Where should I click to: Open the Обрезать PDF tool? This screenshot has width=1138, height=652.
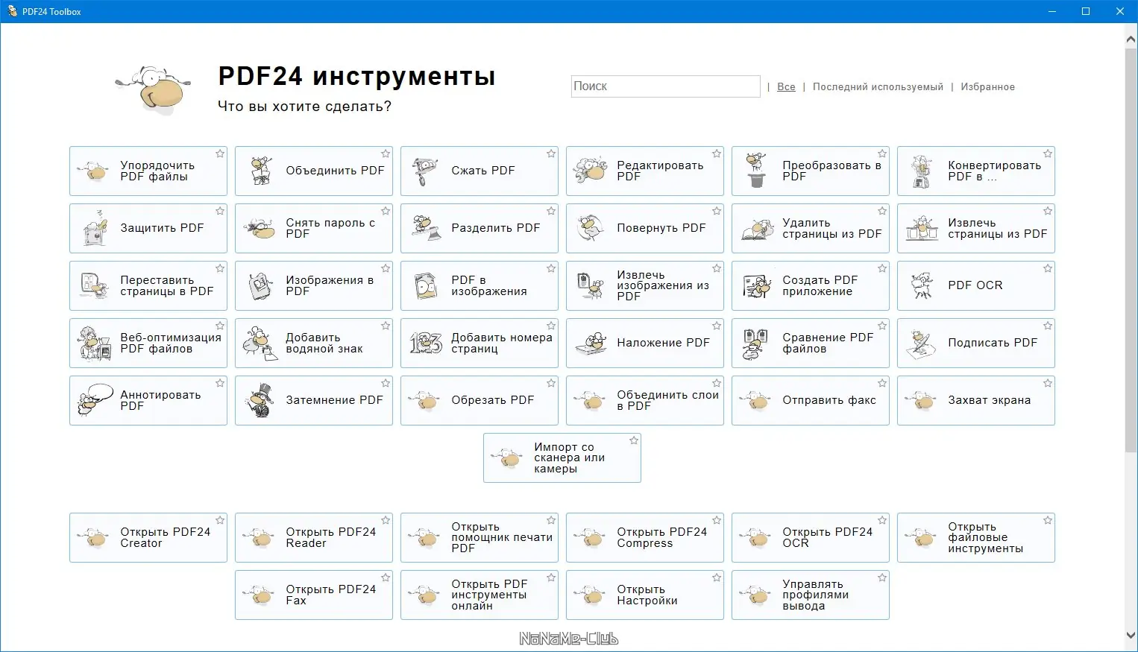pyautogui.click(x=480, y=401)
